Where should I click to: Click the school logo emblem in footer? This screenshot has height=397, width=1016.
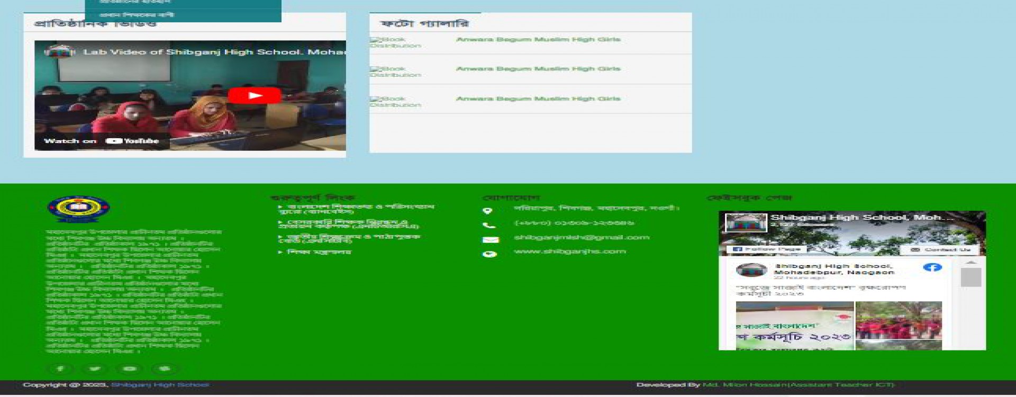(78, 208)
